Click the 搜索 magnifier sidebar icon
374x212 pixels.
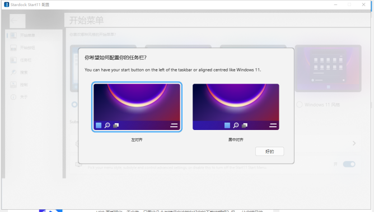coord(13,73)
